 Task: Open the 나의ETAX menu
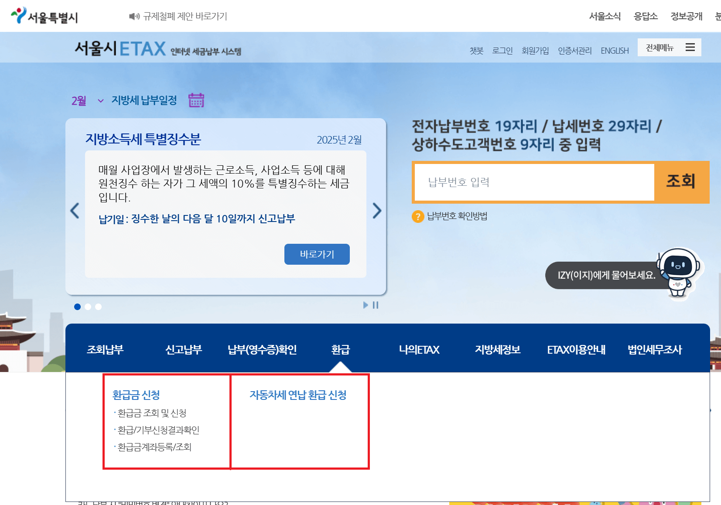[x=419, y=349]
